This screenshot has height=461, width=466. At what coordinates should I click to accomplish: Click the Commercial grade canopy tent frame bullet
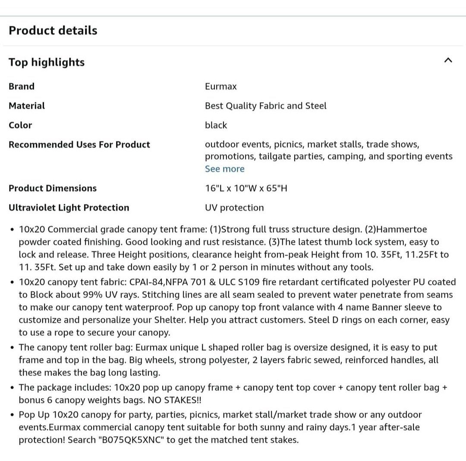pos(233,248)
